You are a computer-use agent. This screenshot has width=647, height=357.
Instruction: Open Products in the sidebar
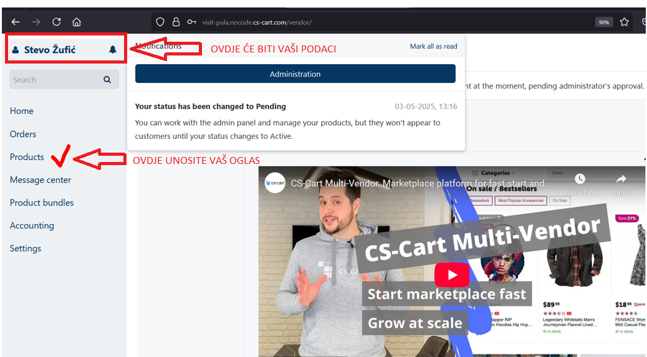27,157
